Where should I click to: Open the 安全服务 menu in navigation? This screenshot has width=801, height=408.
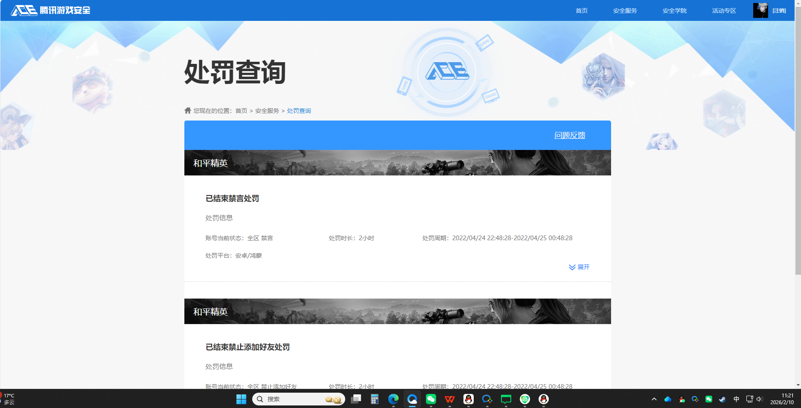[x=625, y=10]
